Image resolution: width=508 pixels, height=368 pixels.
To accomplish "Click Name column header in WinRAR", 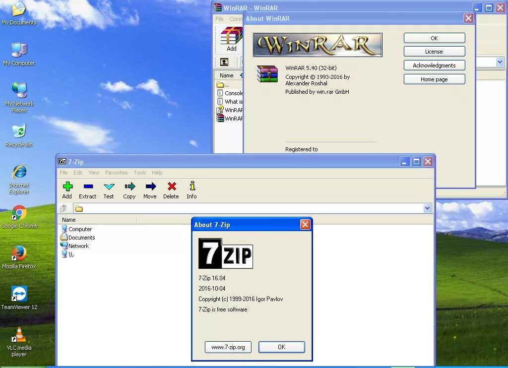I will [x=228, y=75].
